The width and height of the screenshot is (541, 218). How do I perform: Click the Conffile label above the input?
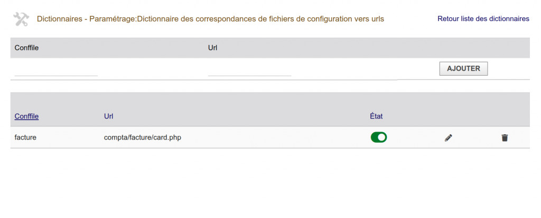coord(26,48)
